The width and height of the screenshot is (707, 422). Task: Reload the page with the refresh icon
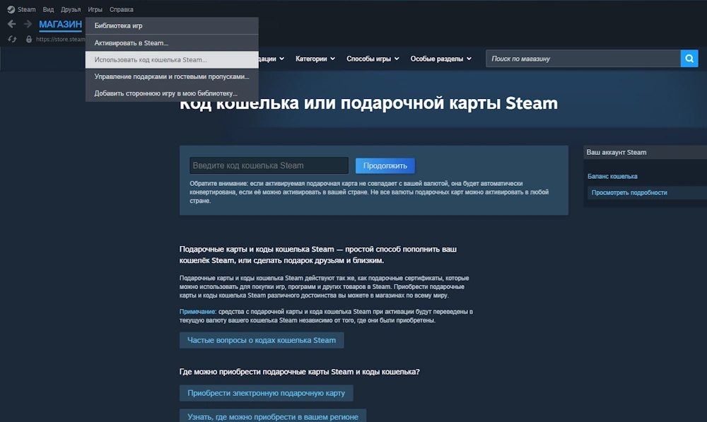click(x=12, y=39)
